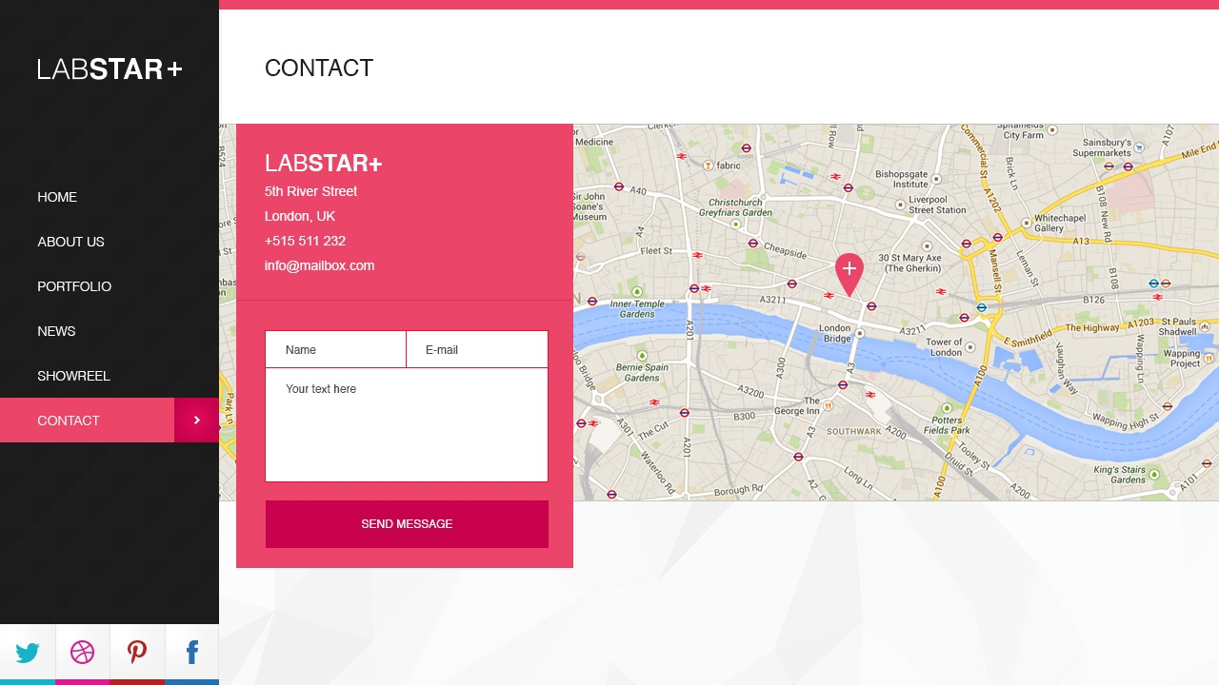
Task: Open the Showreel menu item
Action: coord(73,376)
